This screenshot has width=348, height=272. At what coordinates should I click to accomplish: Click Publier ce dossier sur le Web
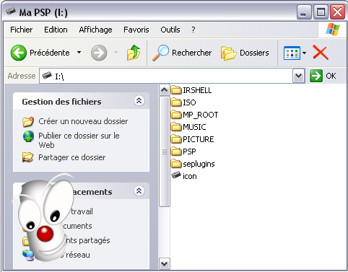[79, 140]
